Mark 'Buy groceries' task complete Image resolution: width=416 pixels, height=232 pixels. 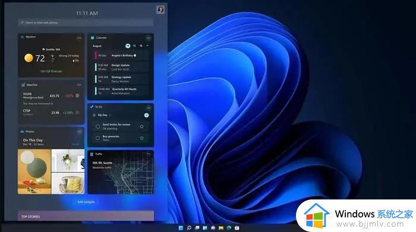(97, 138)
